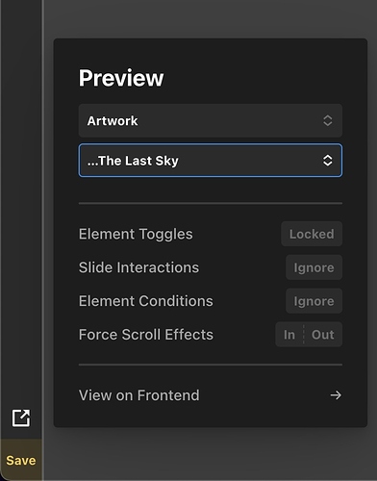Viewport: 377px width, 481px height.
Task: Click the Force Scroll Effects label
Action: tap(146, 335)
